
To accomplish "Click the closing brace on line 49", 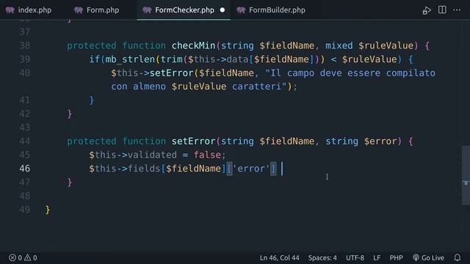I will click(48, 210).
